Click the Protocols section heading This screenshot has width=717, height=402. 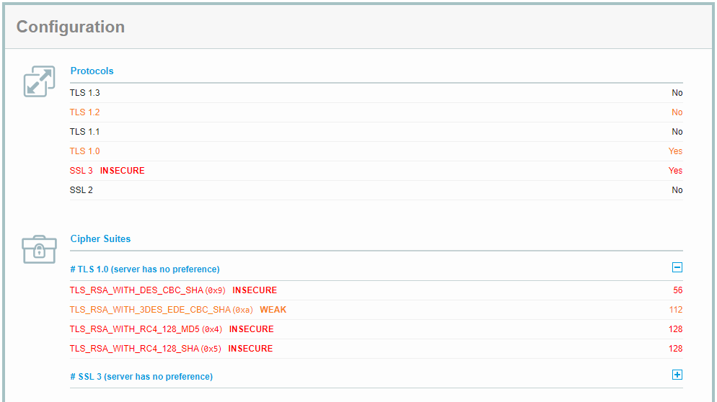pos(92,71)
